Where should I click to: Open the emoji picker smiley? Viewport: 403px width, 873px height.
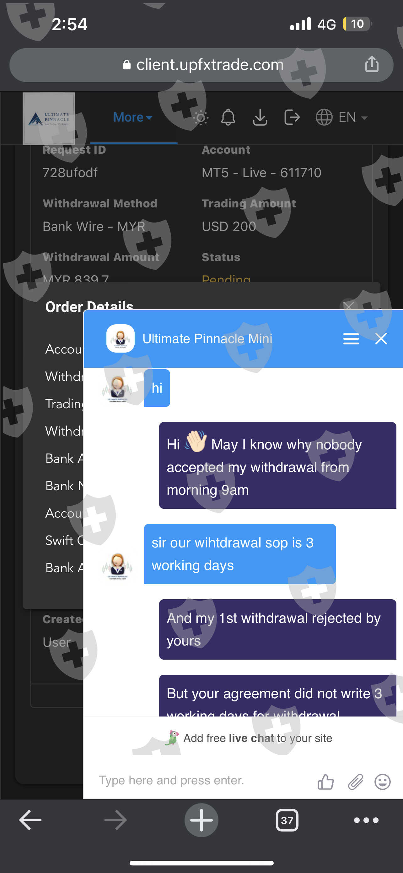tap(382, 782)
